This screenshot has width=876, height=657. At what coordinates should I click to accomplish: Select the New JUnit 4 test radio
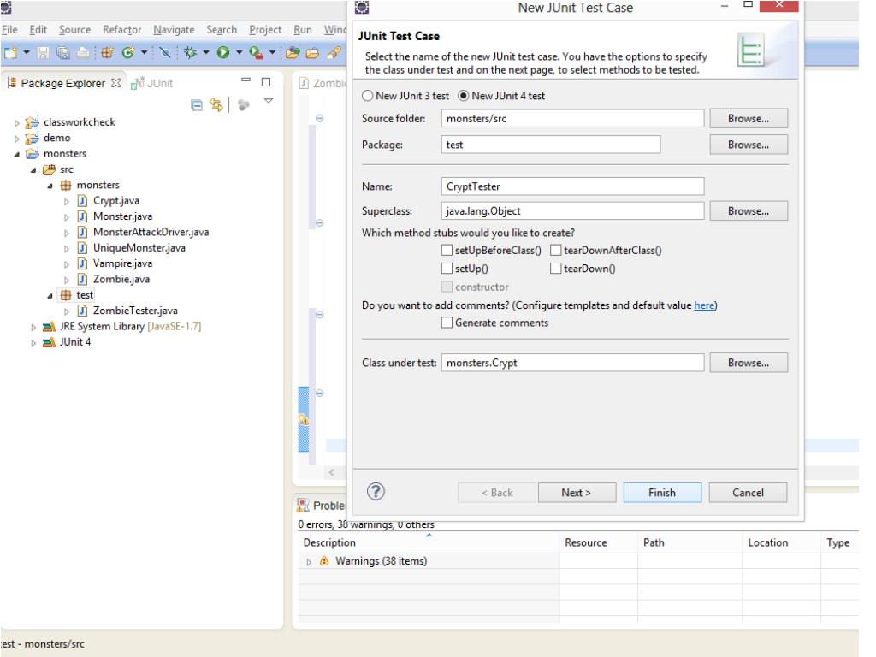463,96
